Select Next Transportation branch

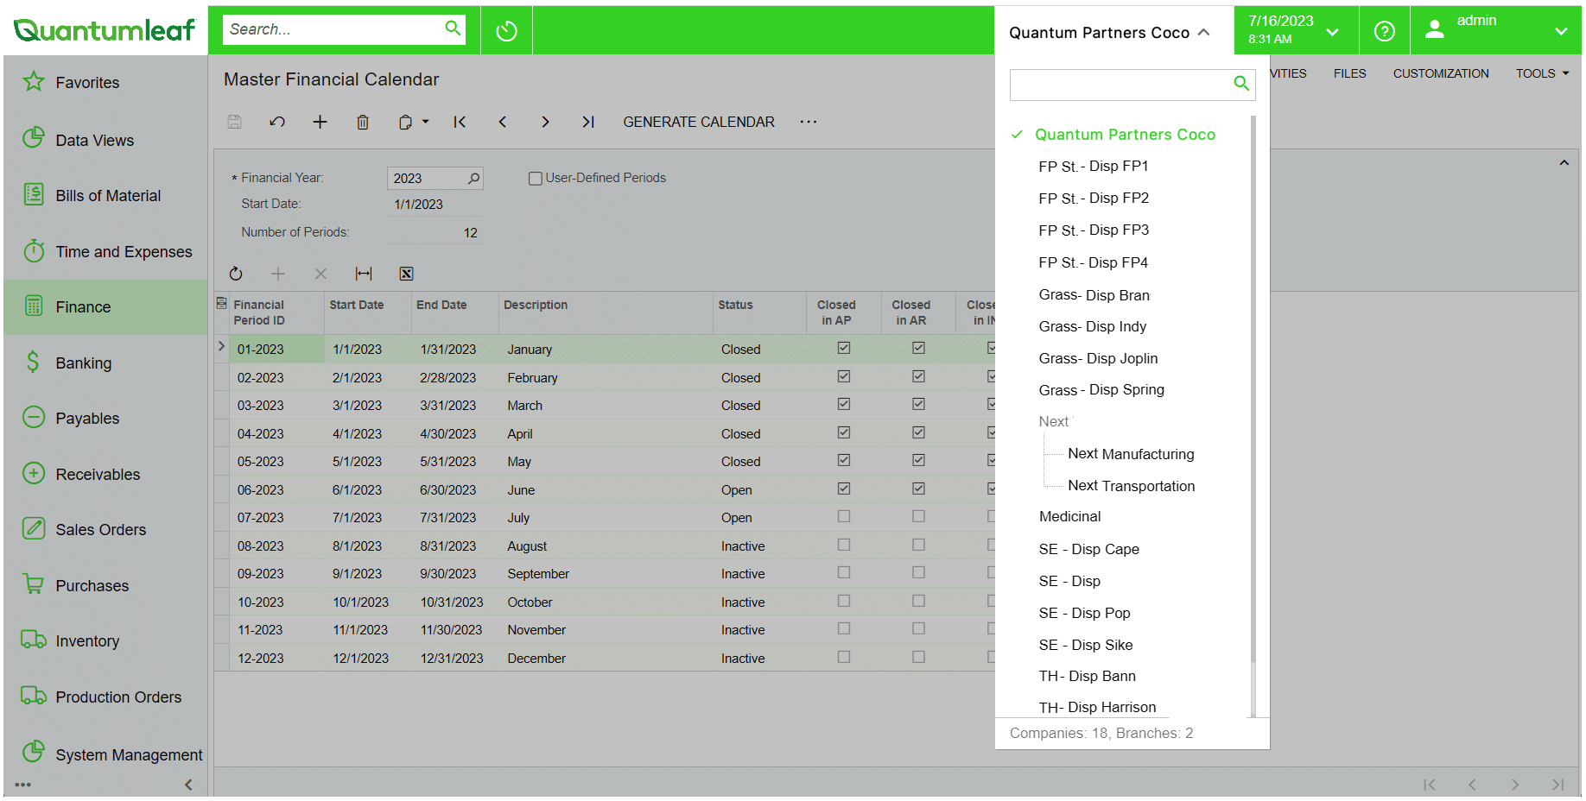(x=1131, y=486)
